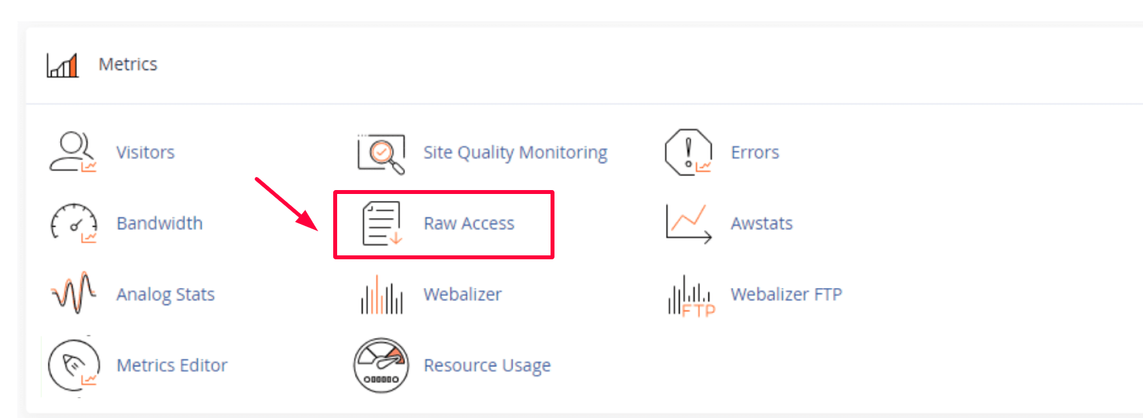
Task: Open the Webalizer FTP link
Action: tap(786, 294)
